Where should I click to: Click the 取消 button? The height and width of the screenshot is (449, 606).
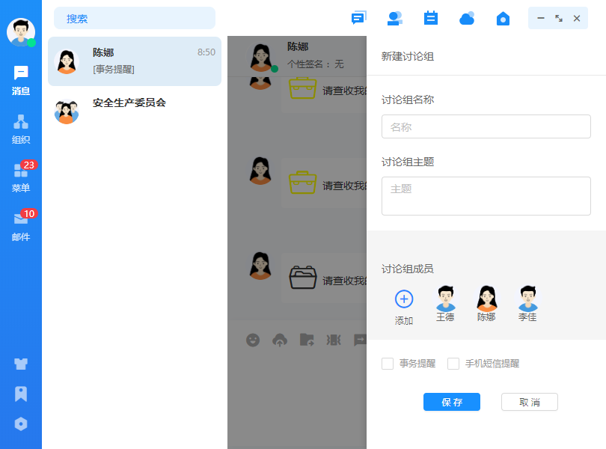(x=530, y=402)
